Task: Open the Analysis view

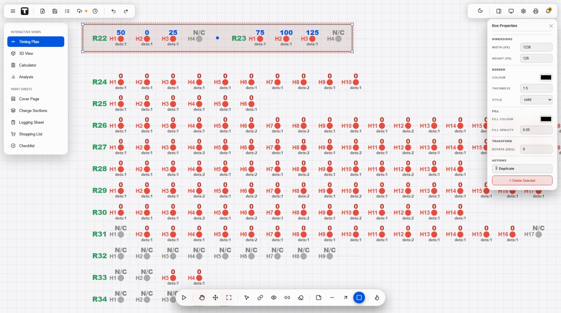Action: pyautogui.click(x=36, y=77)
